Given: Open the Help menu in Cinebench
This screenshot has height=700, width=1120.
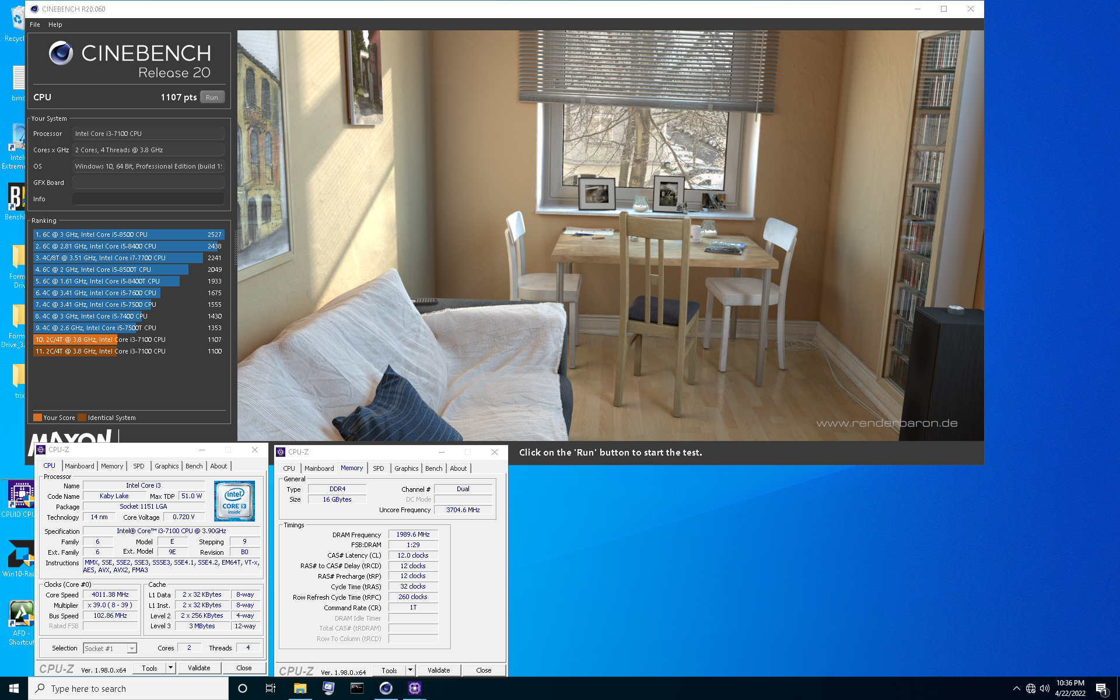Looking at the screenshot, I should click(x=55, y=24).
